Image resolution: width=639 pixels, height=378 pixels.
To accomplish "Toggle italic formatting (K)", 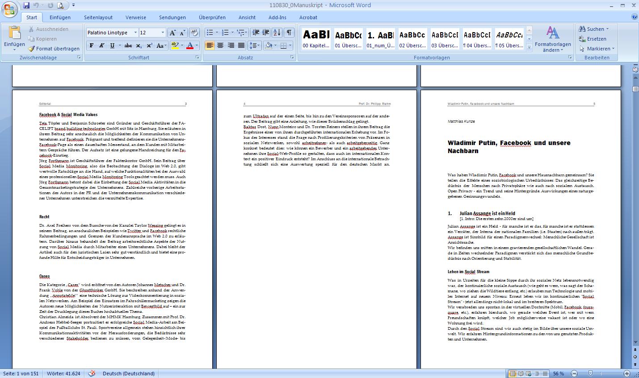I will (102, 46).
